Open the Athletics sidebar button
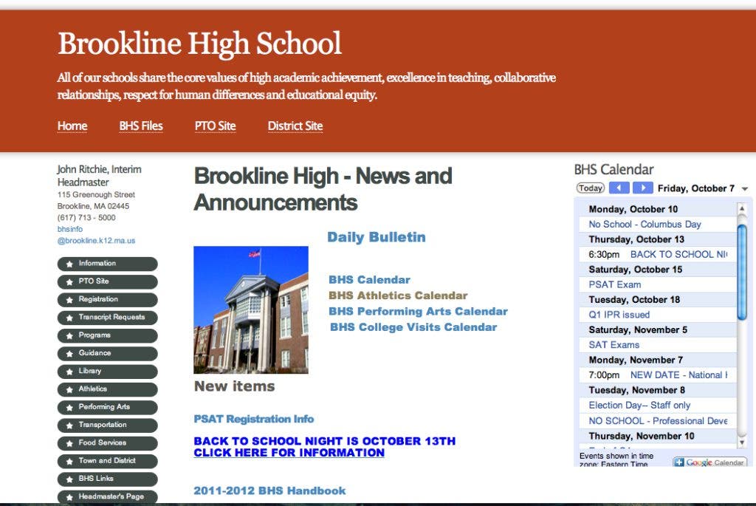This screenshot has height=506, width=756. coord(108,389)
